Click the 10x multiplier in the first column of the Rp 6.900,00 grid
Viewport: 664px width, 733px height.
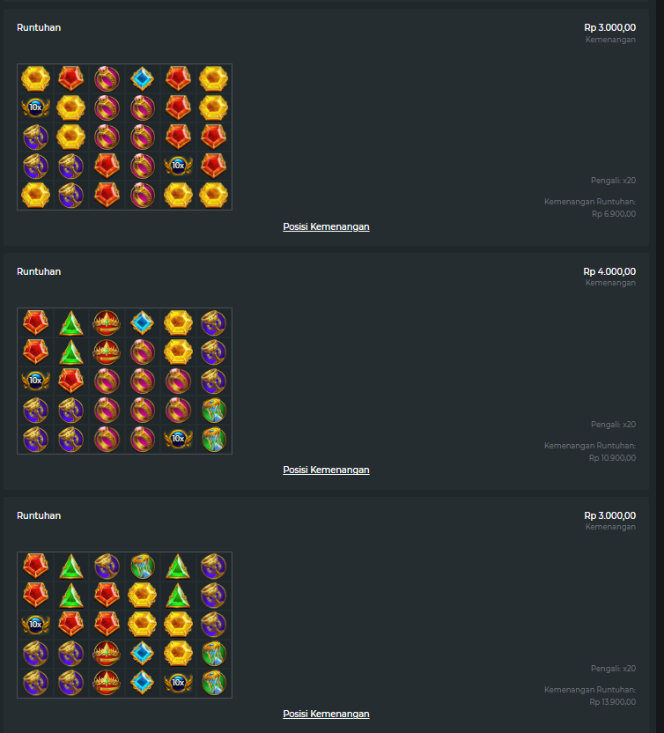pos(35,107)
